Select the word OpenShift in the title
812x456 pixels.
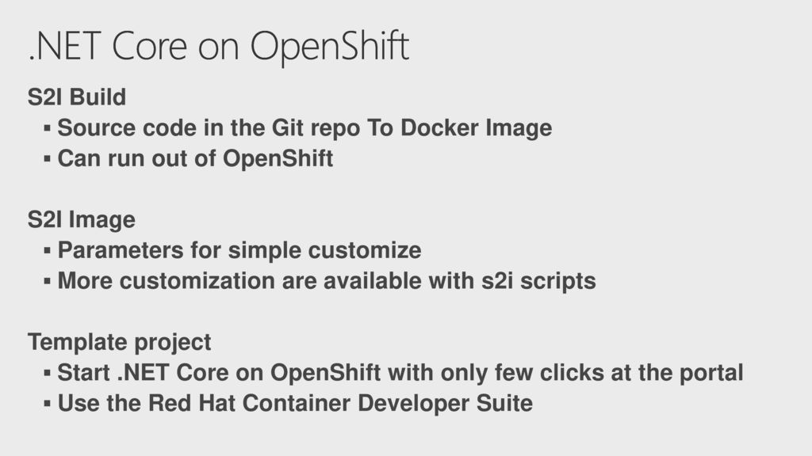point(330,47)
